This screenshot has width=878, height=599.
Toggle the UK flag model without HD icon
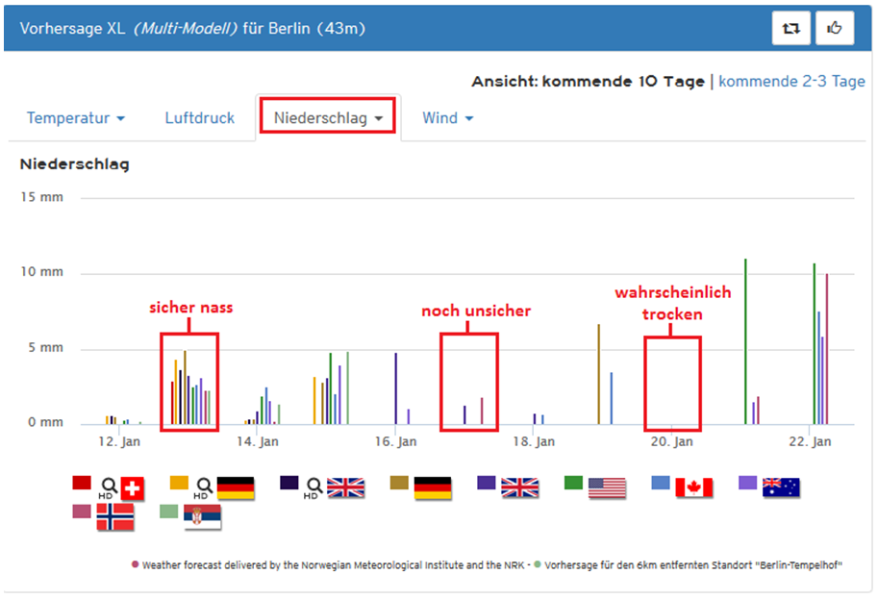520,488
